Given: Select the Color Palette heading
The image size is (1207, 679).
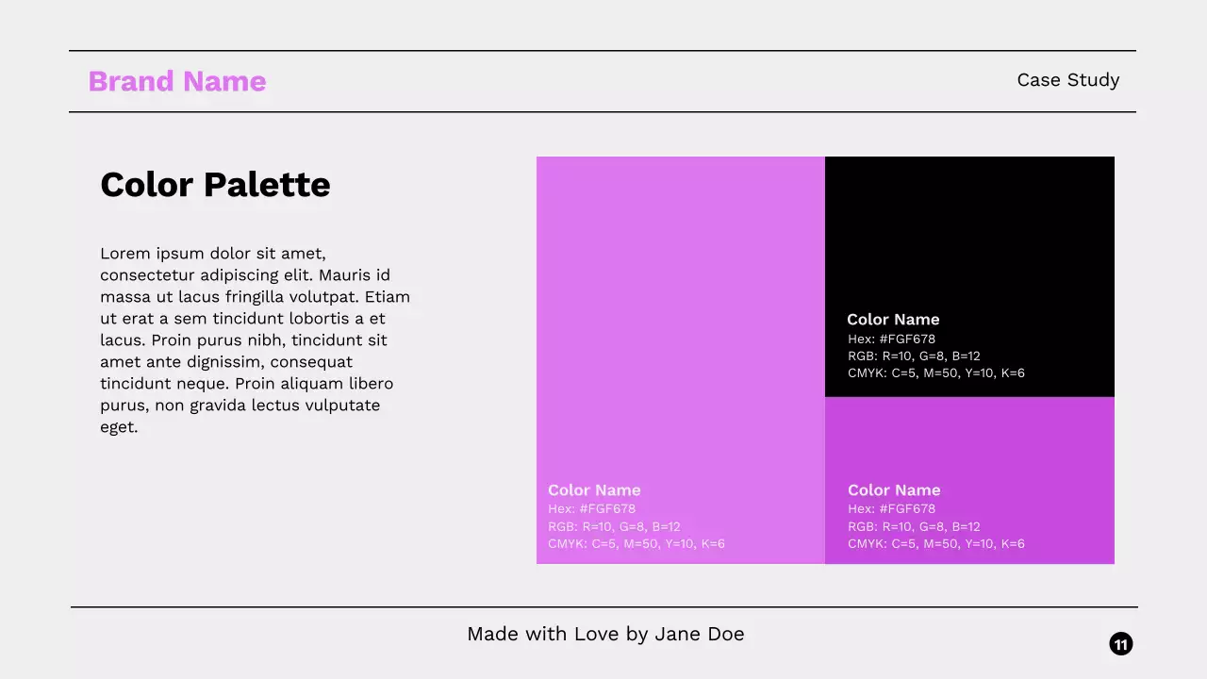Looking at the screenshot, I should click(x=215, y=185).
